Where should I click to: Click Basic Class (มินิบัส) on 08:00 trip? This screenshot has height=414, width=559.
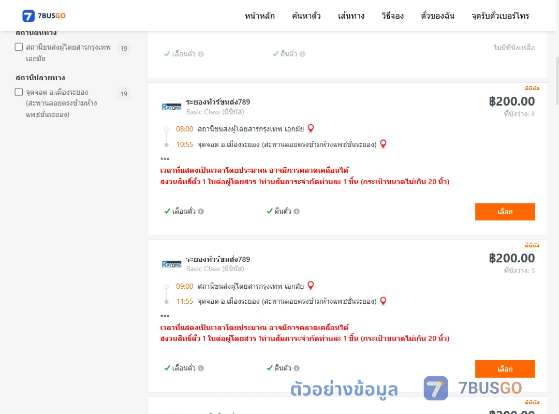click(215, 112)
